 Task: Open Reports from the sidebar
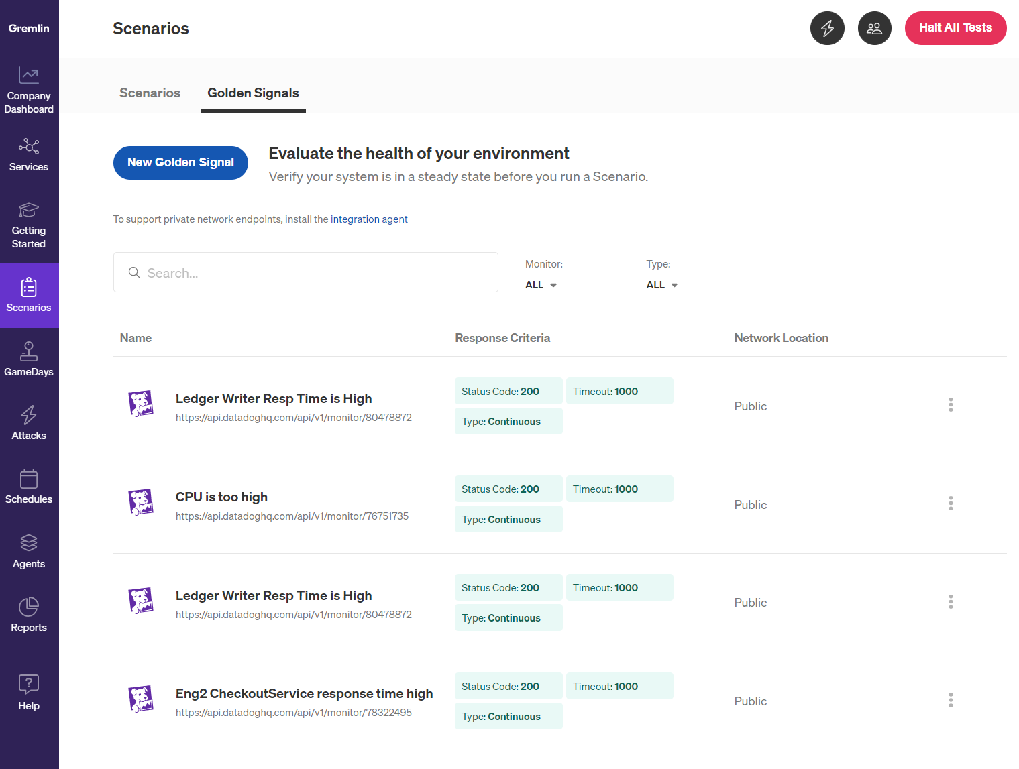coord(29,615)
